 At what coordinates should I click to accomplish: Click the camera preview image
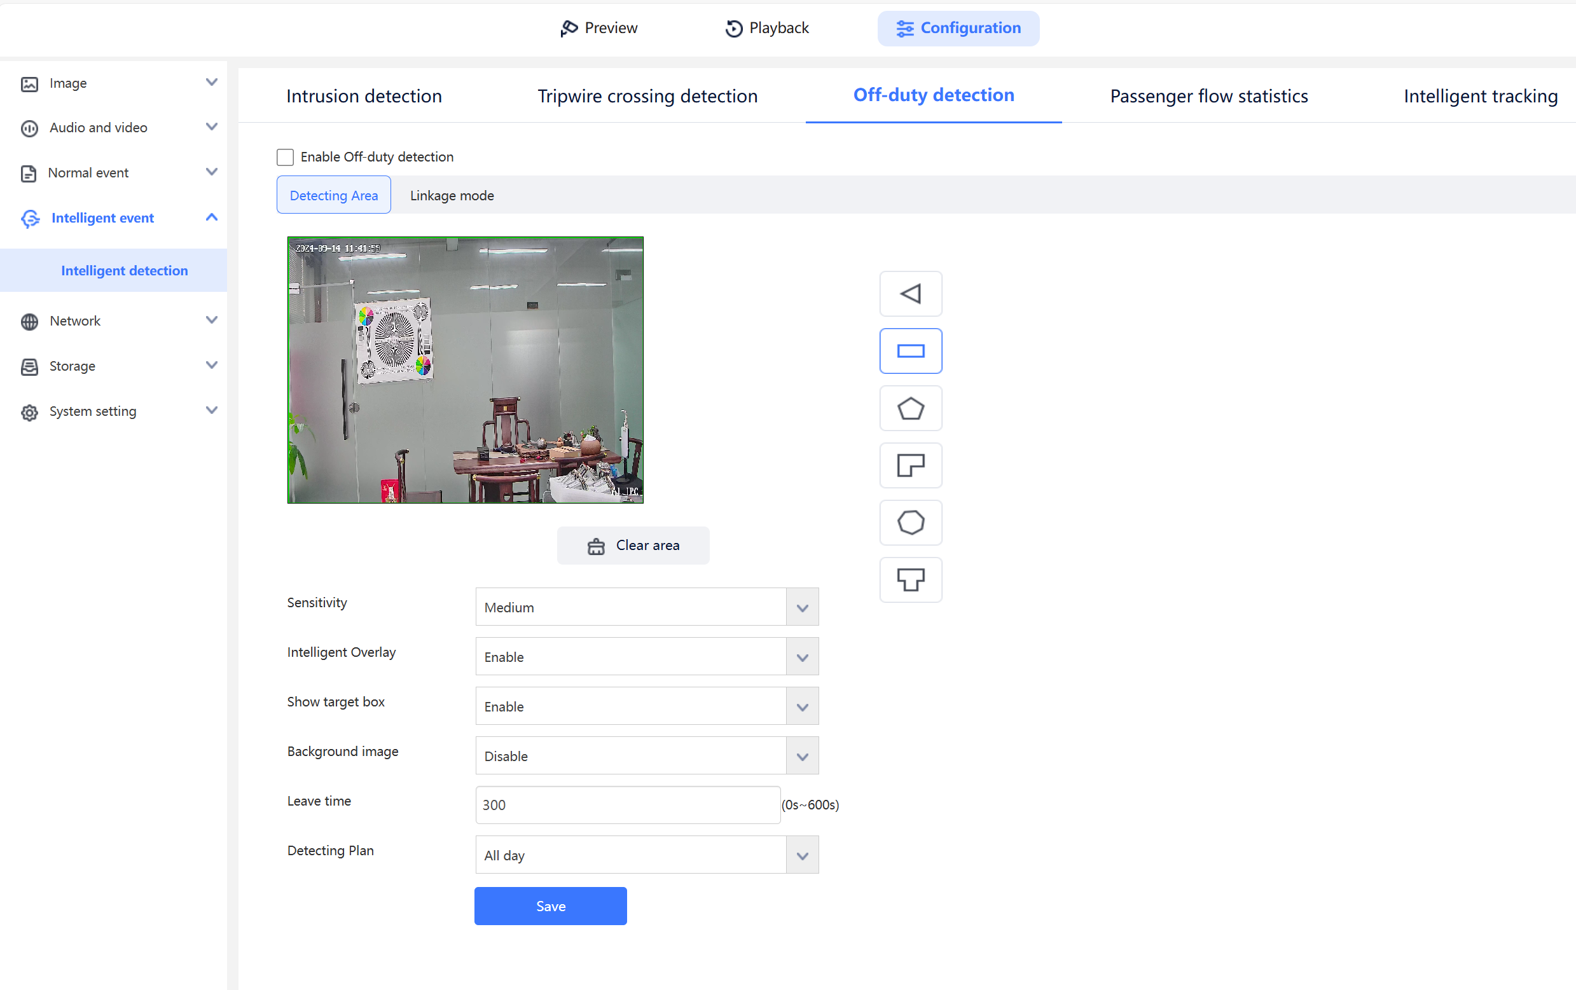(465, 369)
